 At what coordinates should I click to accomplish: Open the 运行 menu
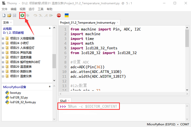pos(31,9)
